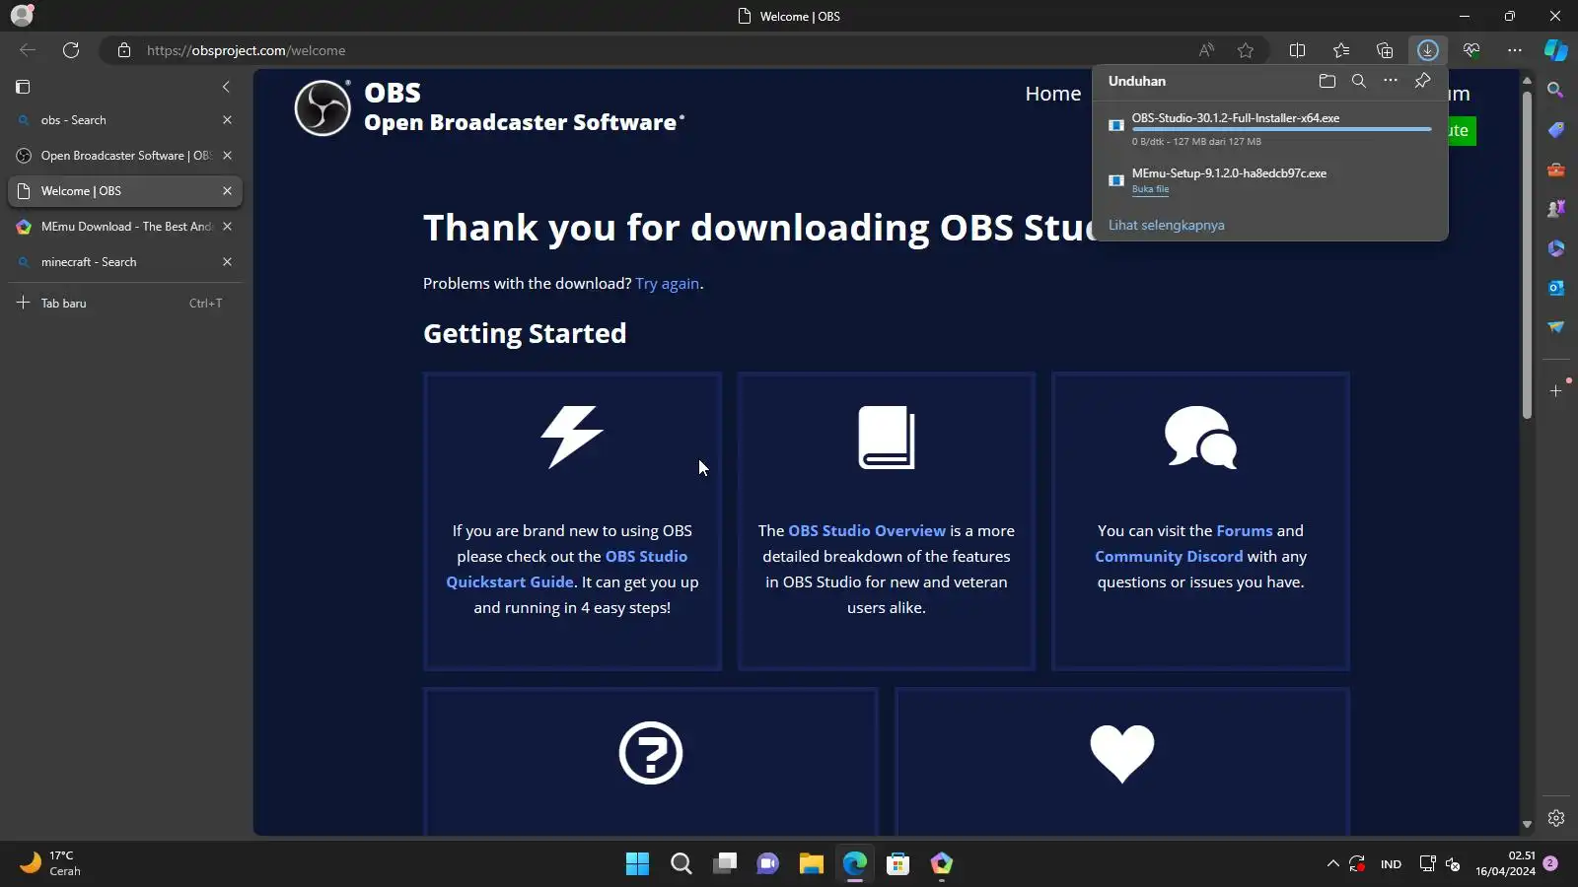The width and height of the screenshot is (1578, 887).
Task: Open a new tab with Tab baru
Action: coord(124,304)
